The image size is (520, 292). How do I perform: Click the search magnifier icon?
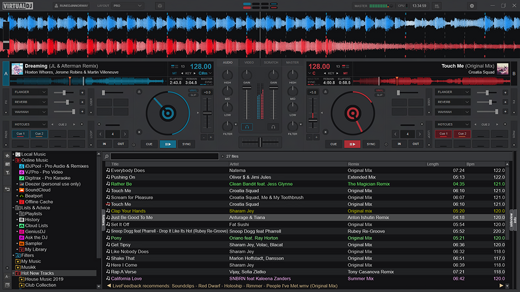107,156
